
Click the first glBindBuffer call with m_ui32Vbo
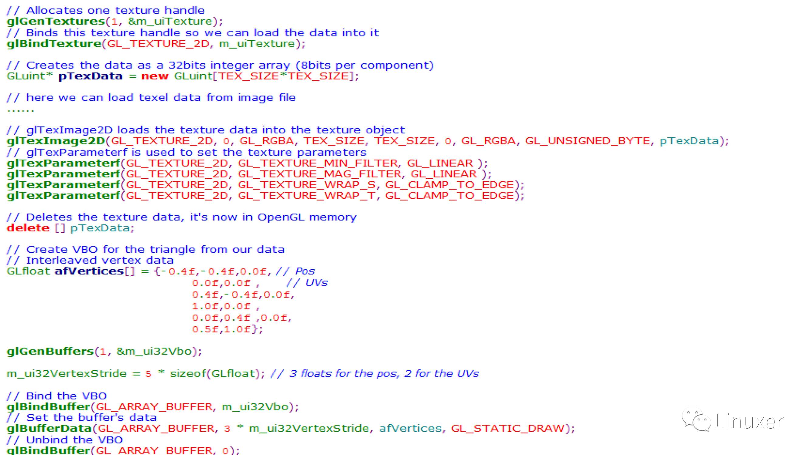(x=153, y=407)
